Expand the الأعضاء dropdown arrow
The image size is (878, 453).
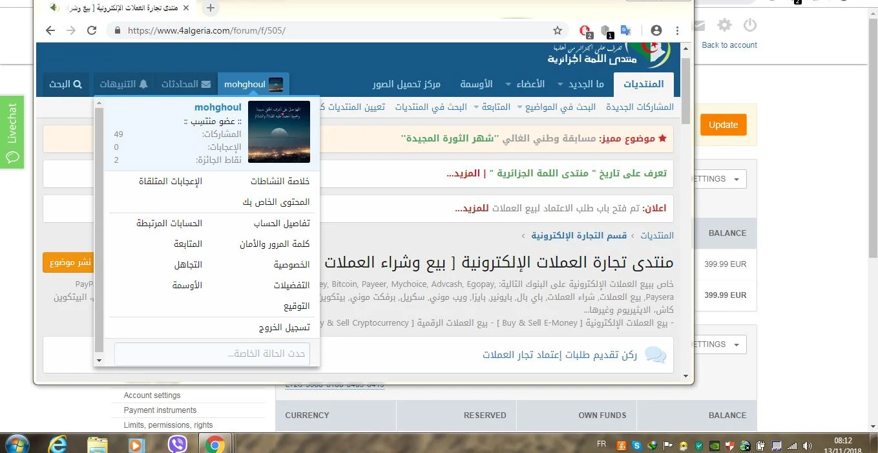(x=508, y=85)
